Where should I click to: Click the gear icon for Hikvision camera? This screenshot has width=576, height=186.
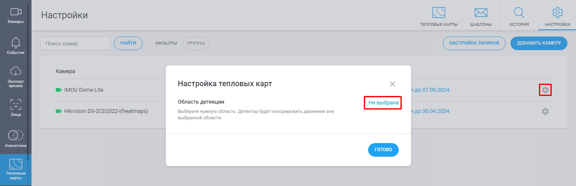(545, 111)
